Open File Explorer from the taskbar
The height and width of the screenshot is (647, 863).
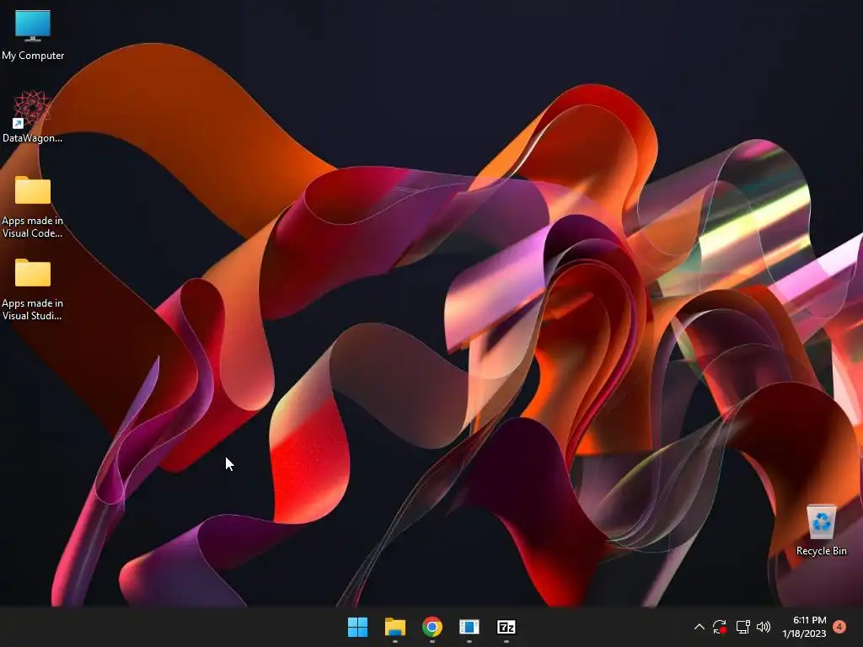(395, 627)
